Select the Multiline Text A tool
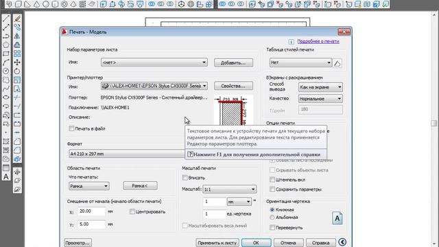439x247 pixels. click(x=6, y=177)
